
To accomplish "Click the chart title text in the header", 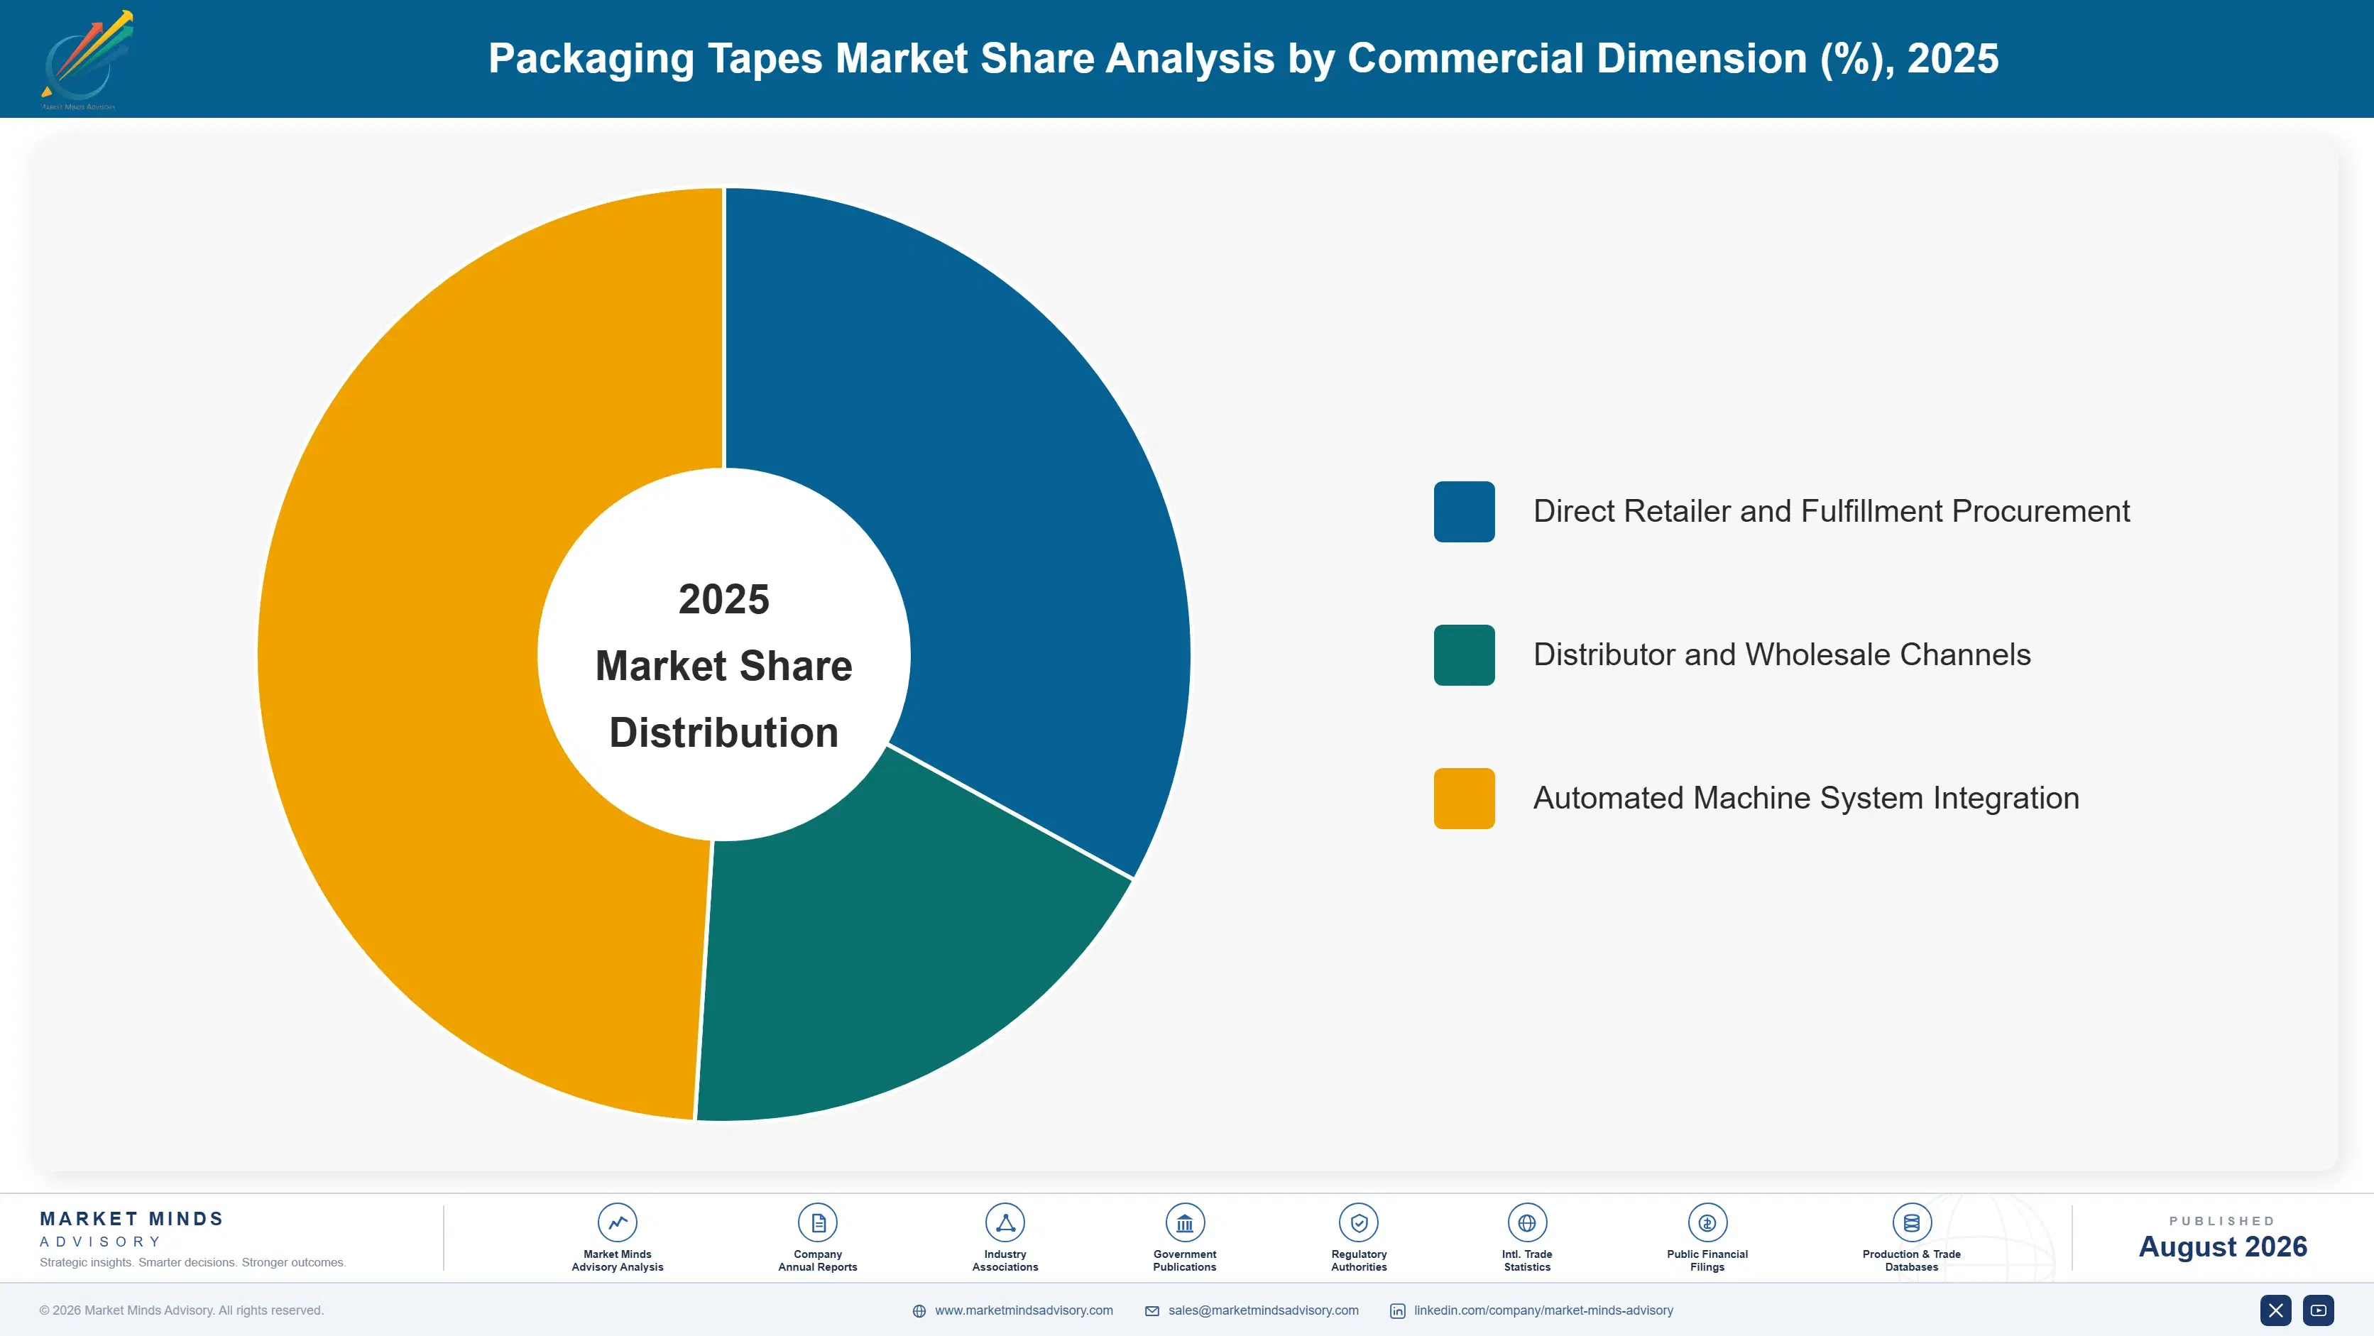I will pyautogui.click(x=1243, y=59).
